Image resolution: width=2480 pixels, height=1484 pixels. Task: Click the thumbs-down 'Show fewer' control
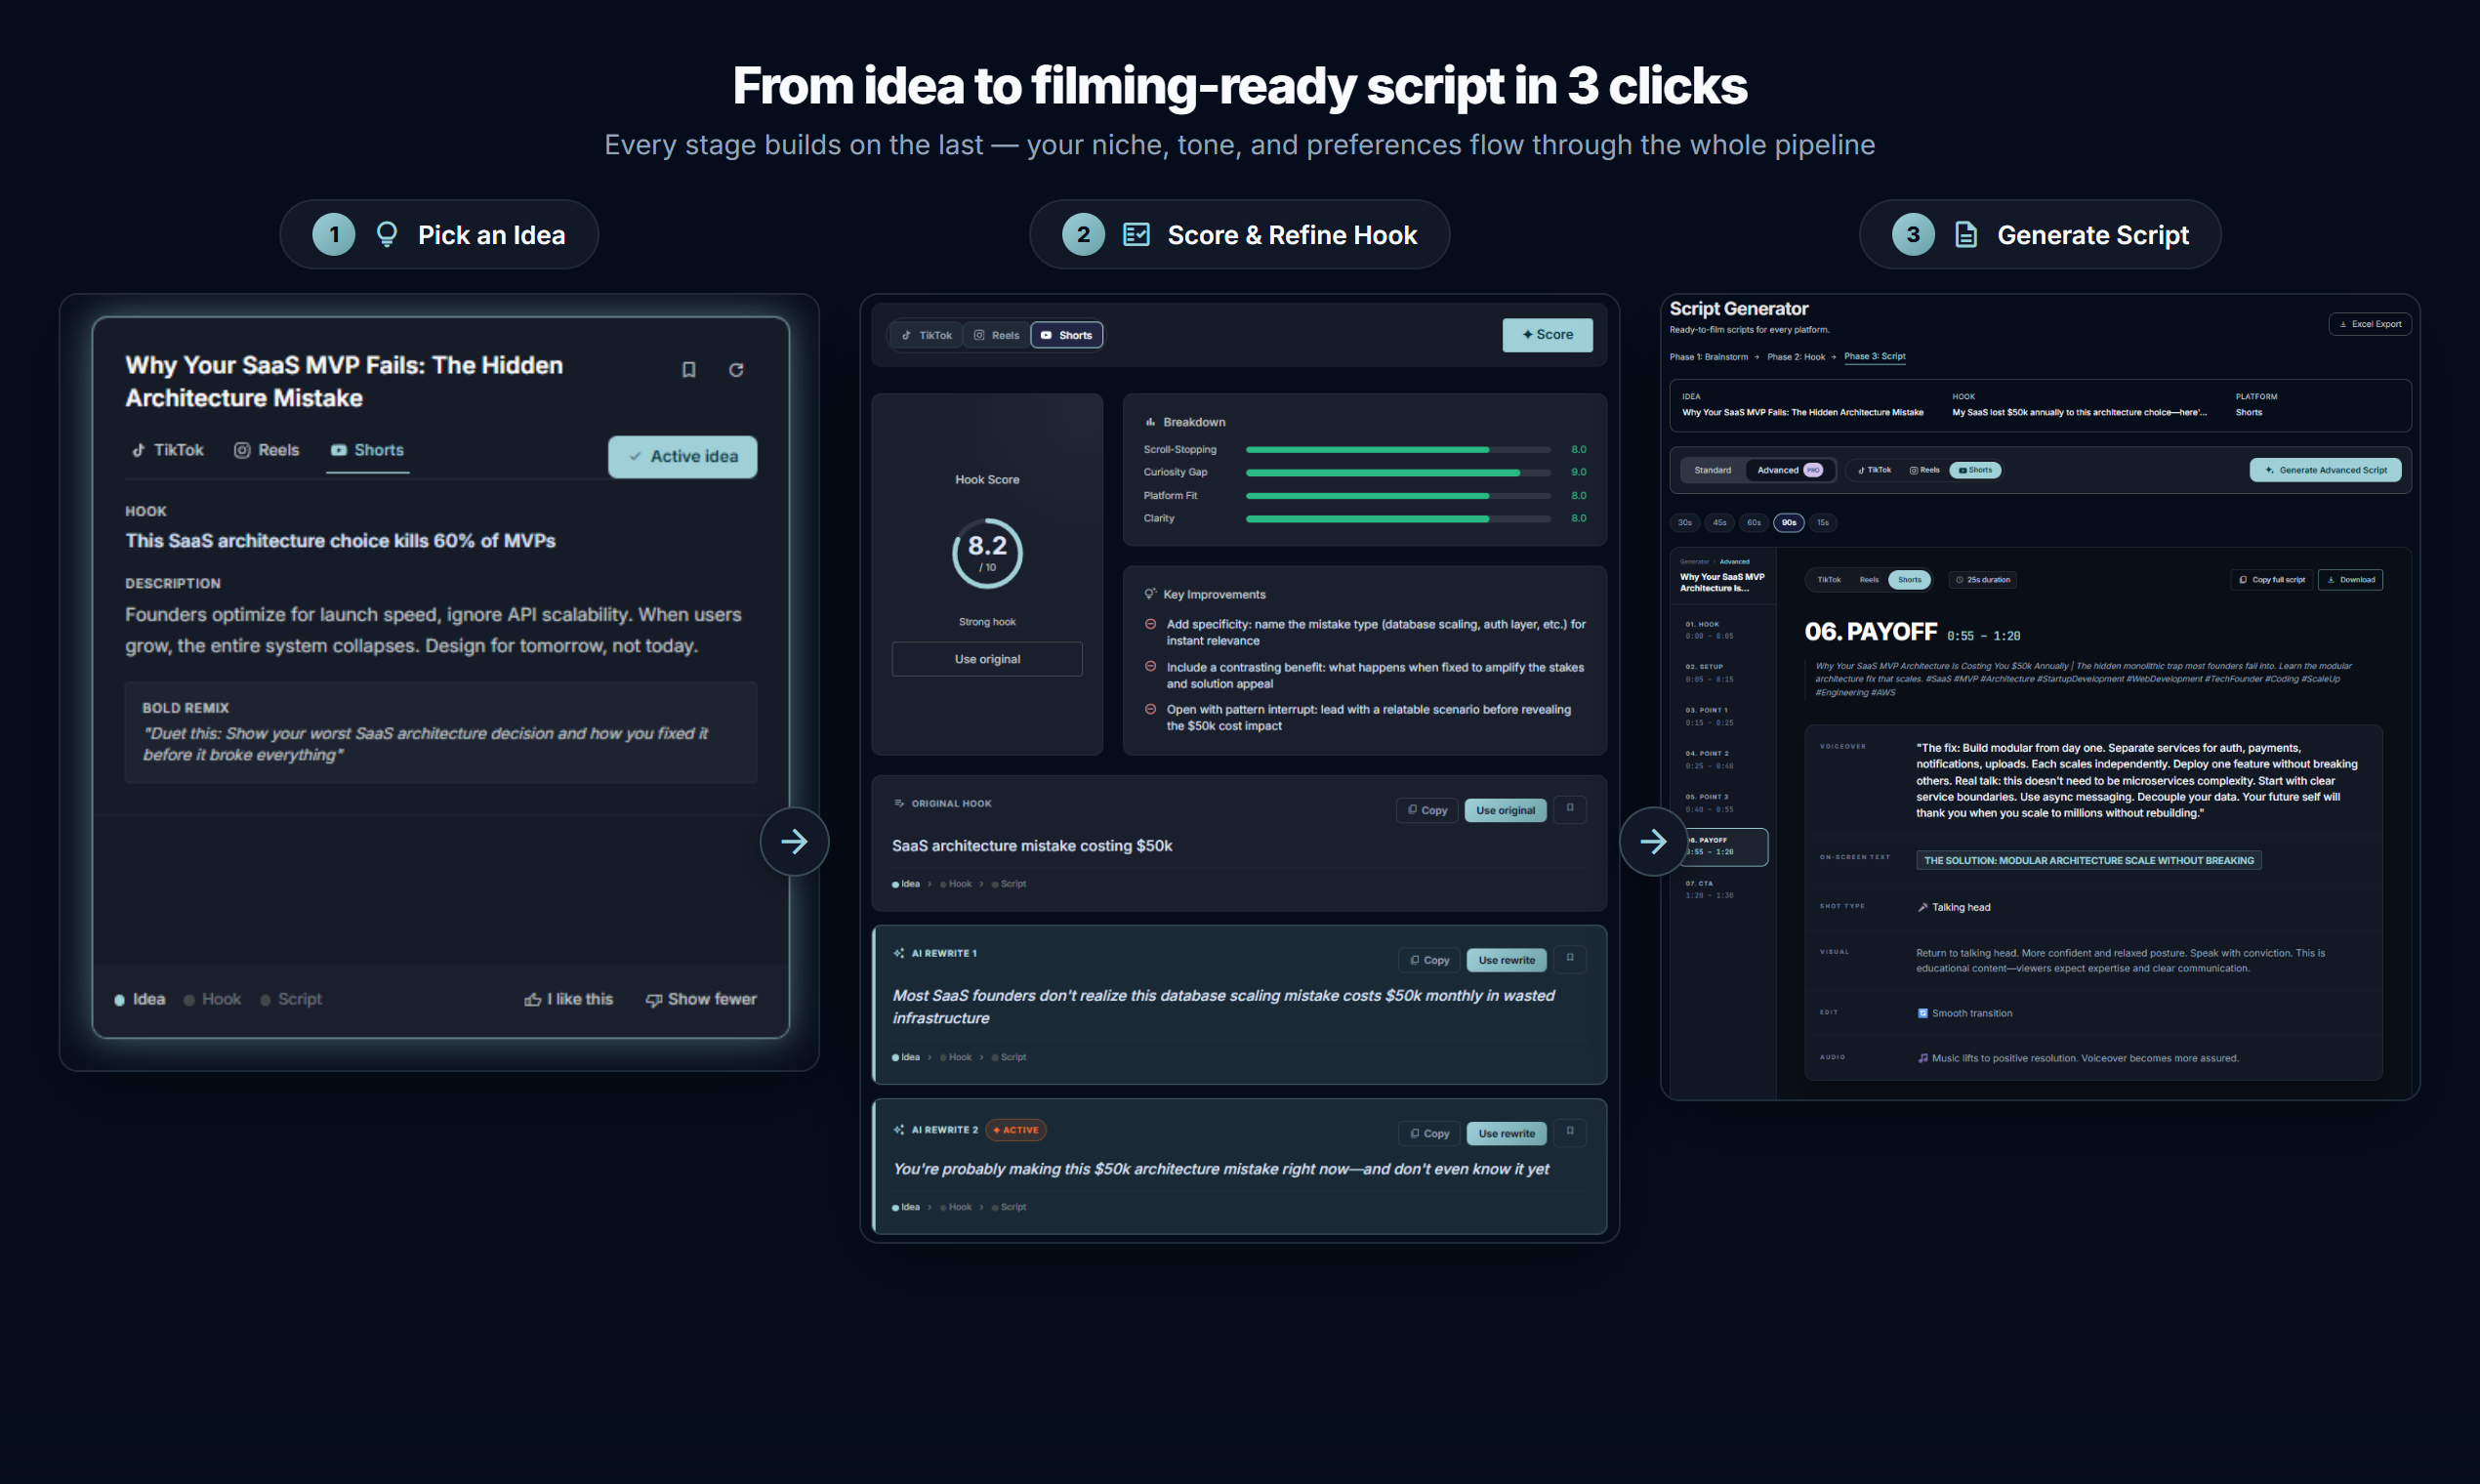[700, 999]
